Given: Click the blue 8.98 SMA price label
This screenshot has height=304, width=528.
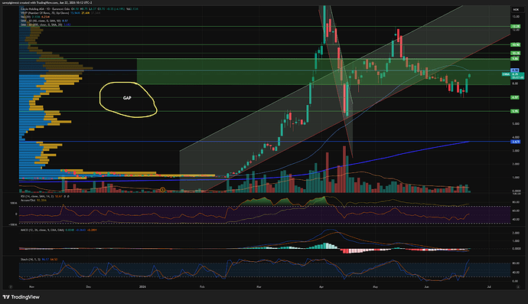Looking at the screenshot, I should point(515,70).
